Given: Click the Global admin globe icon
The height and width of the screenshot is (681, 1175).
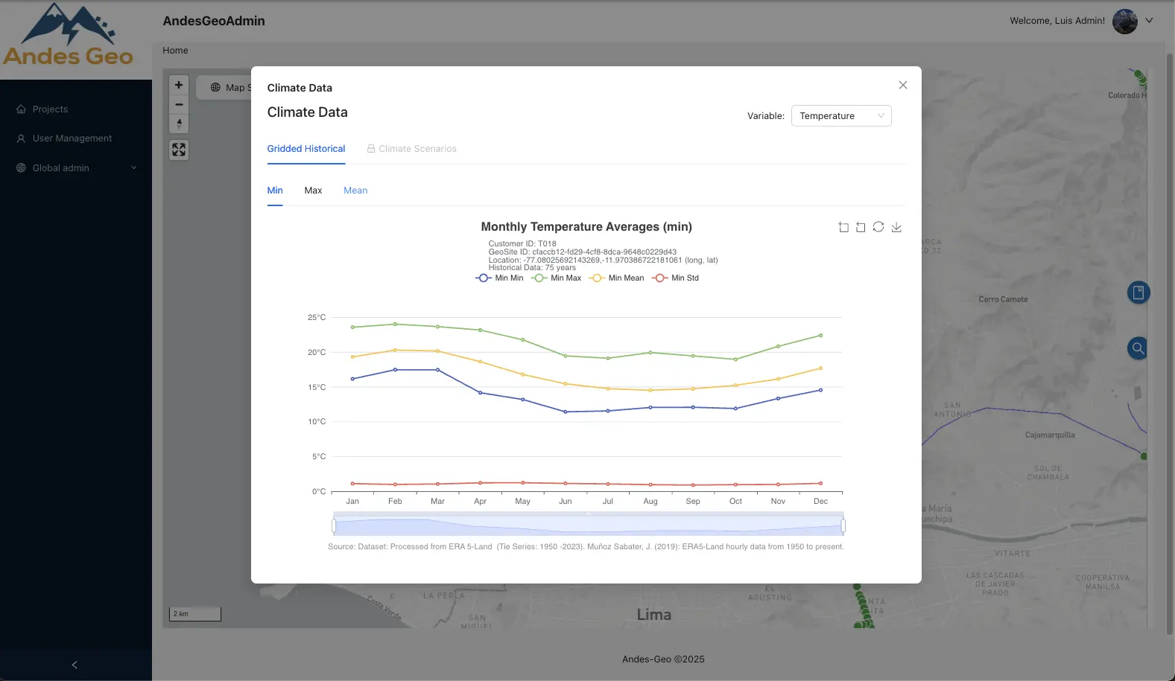Looking at the screenshot, I should pyautogui.click(x=21, y=168).
